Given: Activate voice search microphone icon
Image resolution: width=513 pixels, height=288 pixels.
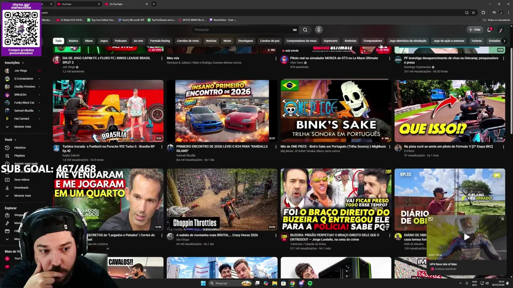Looking at the screenshot, I should coord(319,30).
